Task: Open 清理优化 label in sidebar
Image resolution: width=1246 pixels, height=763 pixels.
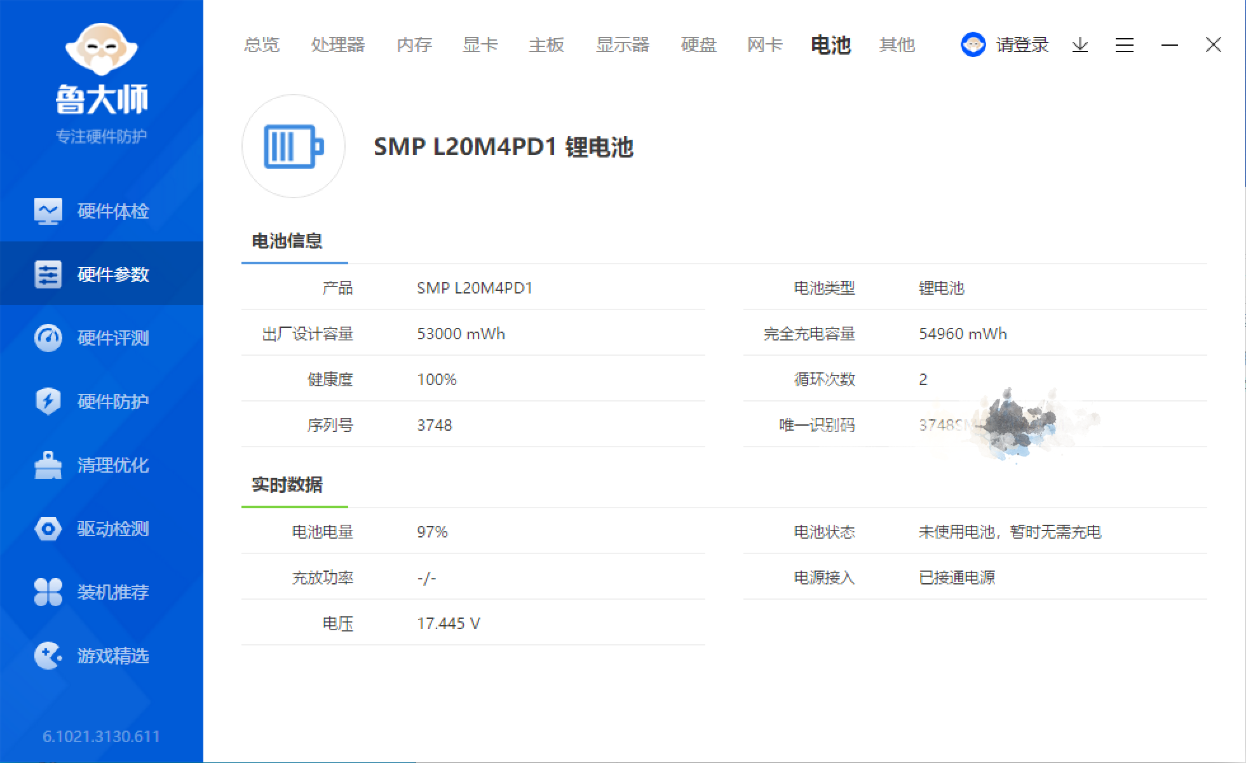Action: coord(113,465)
